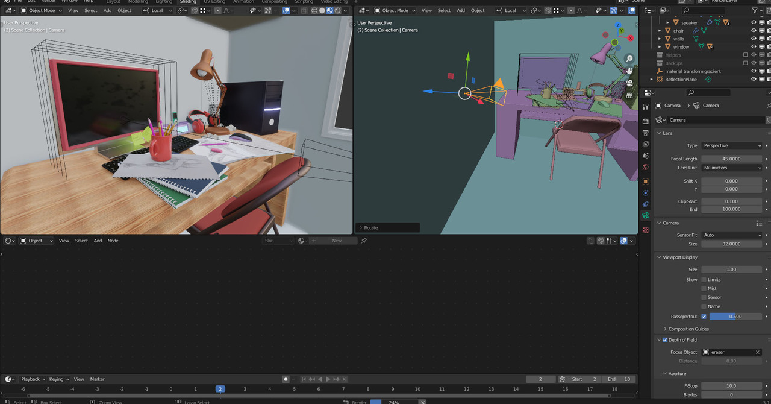Open the Output properties tab icon
This screenshot has width=771, height=404.
(646, 133)
